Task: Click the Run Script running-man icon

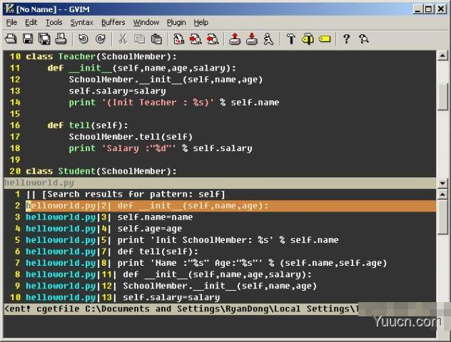Action: [x=268, y=38]
